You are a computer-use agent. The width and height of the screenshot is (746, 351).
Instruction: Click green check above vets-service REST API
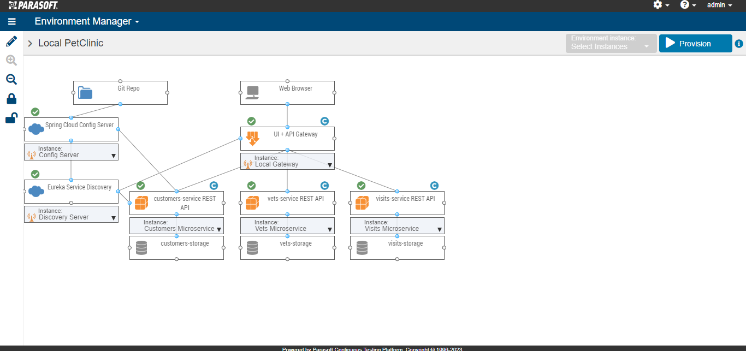pos(252,186)
